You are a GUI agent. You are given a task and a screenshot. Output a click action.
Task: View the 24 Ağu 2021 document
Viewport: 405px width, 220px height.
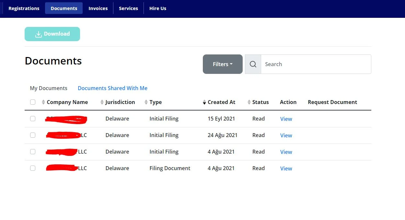tap(286, 135)
